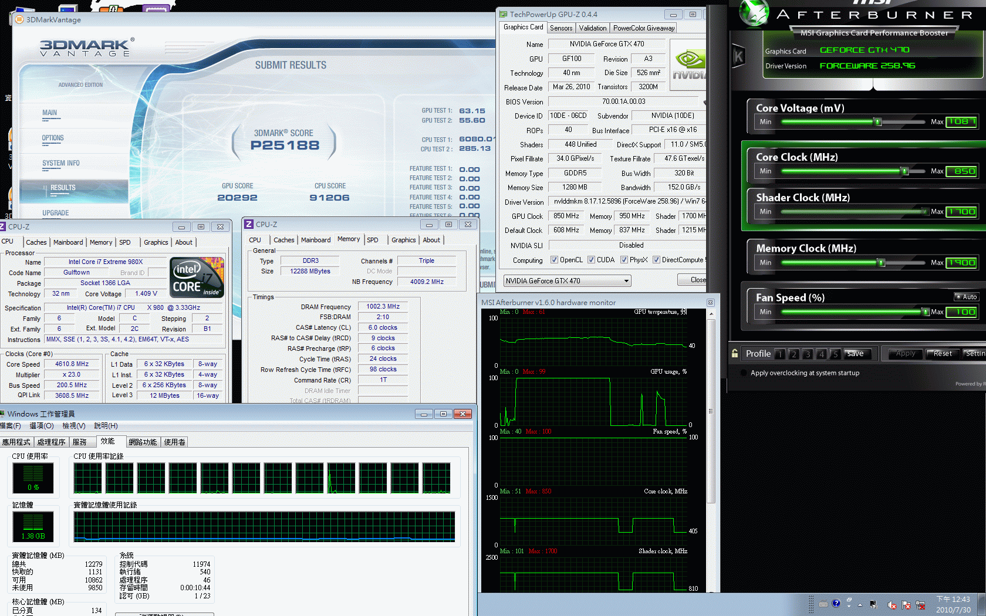This screenshot has width=986, height=616.
Task: Switch to the 網路功能 tab in Task Manager
Action: pyautogui.click(x=143, y=442)
